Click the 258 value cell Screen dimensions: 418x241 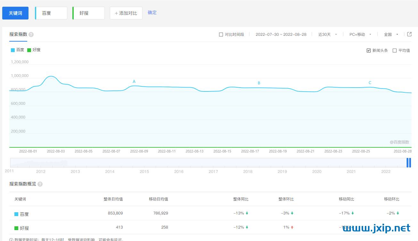[x=164, y=227]
